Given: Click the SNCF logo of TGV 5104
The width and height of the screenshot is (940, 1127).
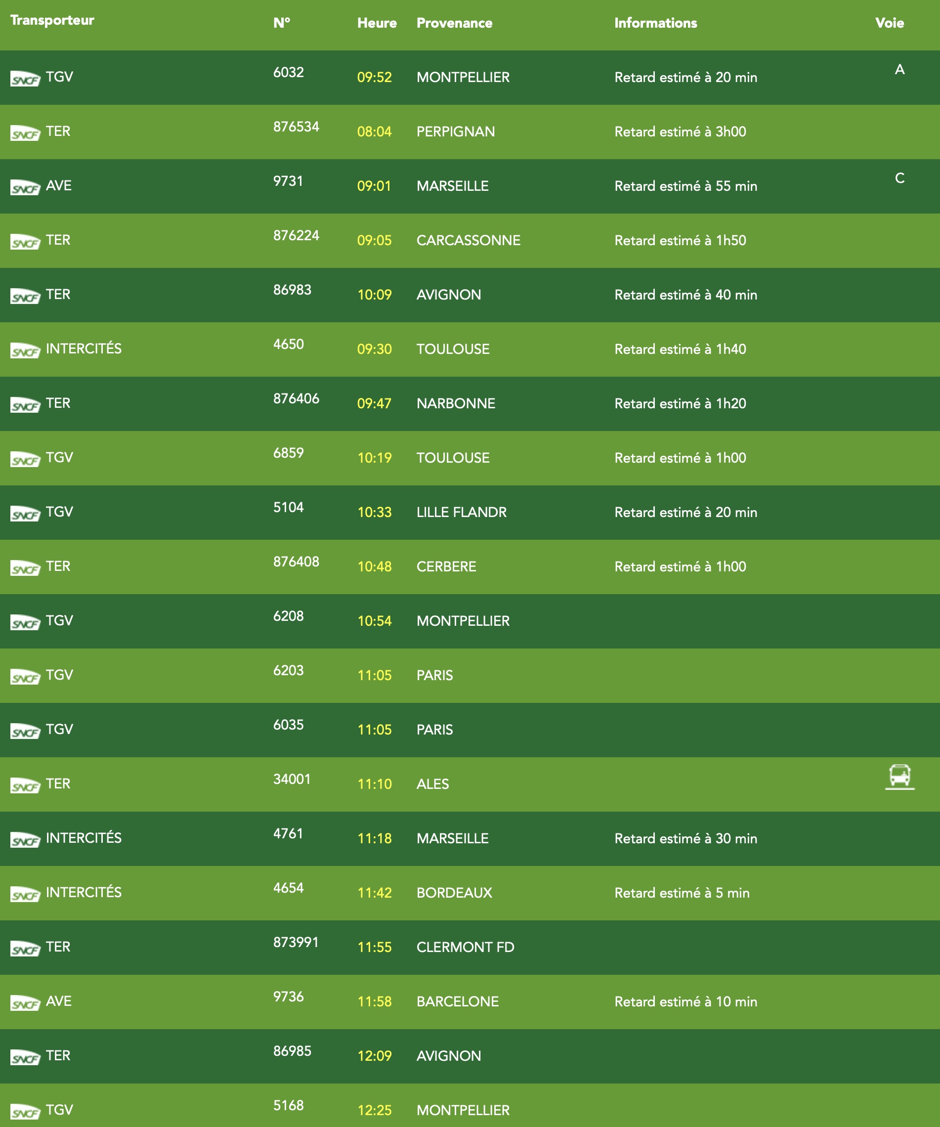Looking at the screenshot, I should pyautogui.click(x=25, y=514).
